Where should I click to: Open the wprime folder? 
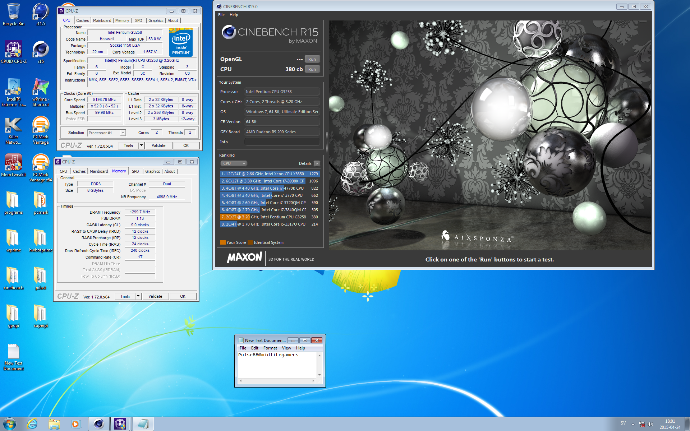click(14, 241)
